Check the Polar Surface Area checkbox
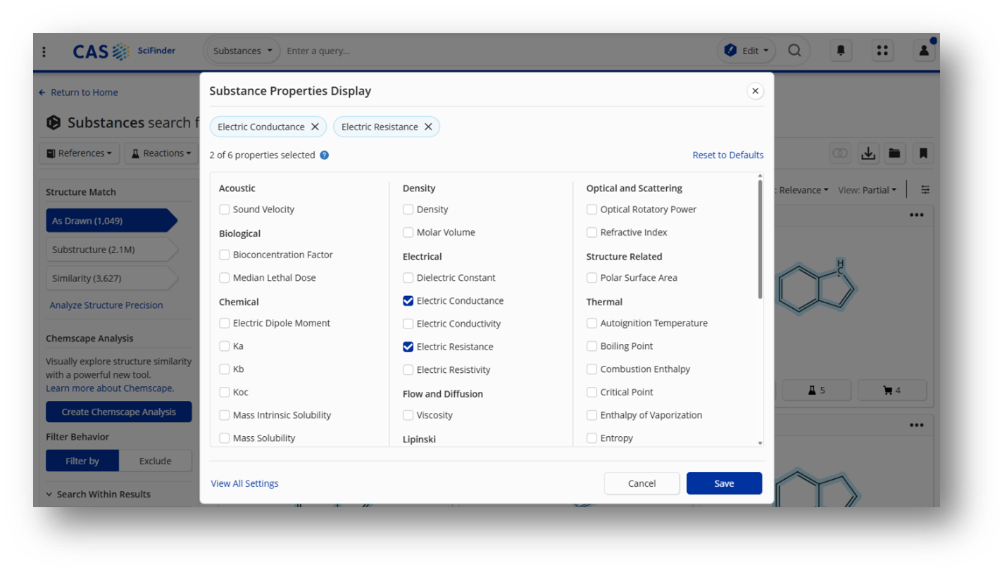This screenshot has width=1007, height=574. point(592,278)
